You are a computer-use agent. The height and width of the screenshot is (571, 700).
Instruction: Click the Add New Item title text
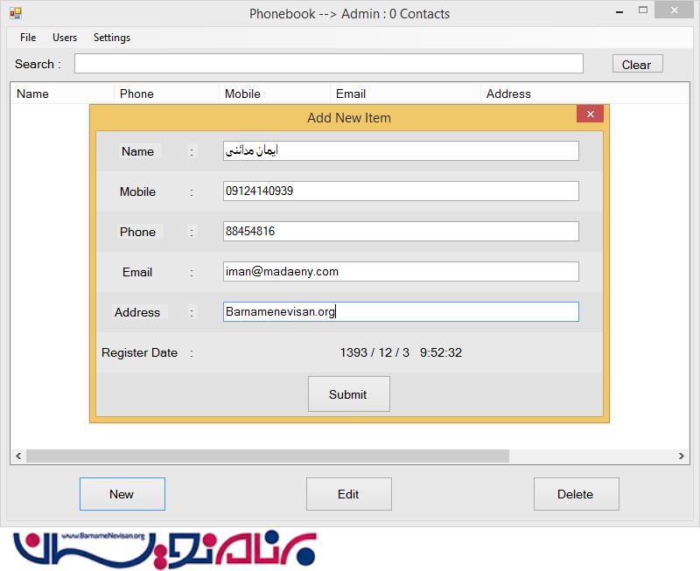click(x=348, y=118)
